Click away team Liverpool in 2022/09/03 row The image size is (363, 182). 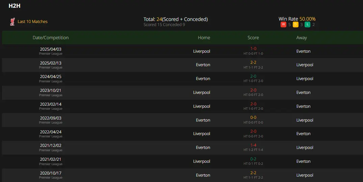(x=305, y=120)
